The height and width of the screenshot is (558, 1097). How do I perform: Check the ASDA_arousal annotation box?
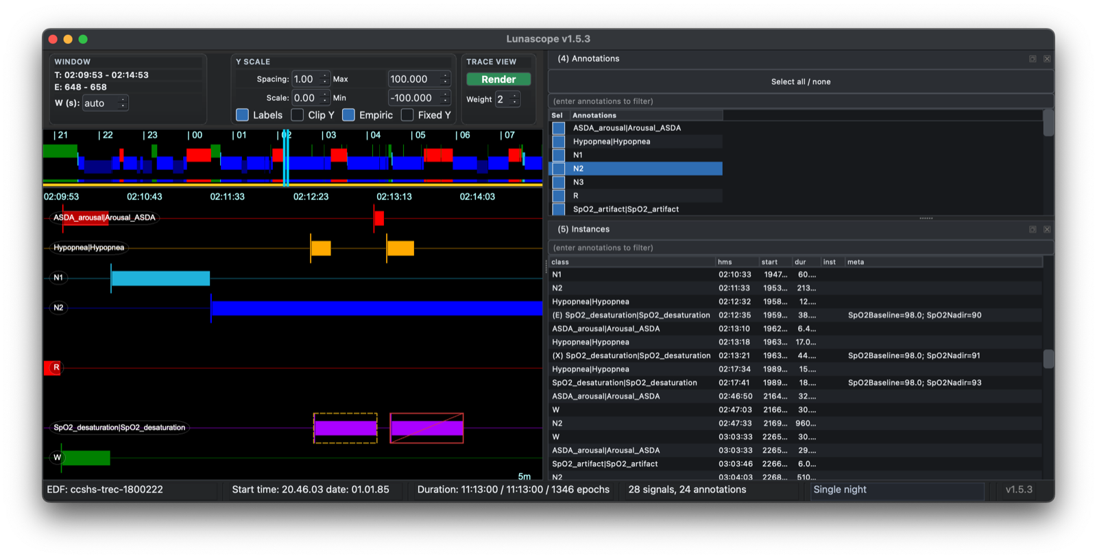(x=559, y=128)
